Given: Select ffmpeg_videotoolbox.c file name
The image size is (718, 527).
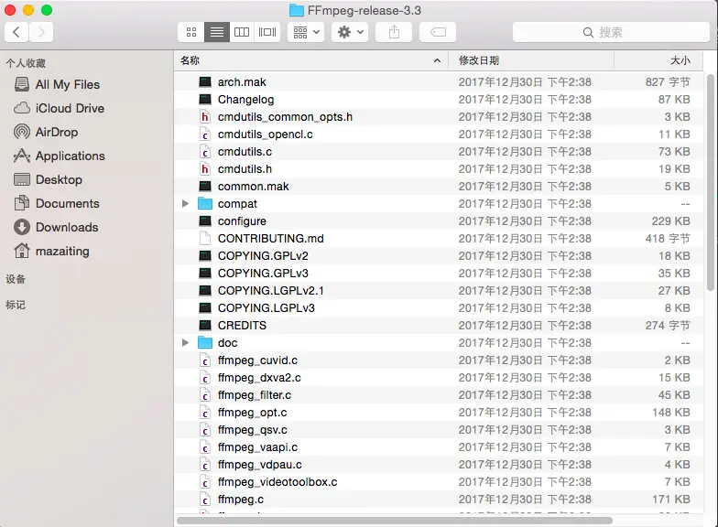Looking at the screenshot, I should point(277,482).
